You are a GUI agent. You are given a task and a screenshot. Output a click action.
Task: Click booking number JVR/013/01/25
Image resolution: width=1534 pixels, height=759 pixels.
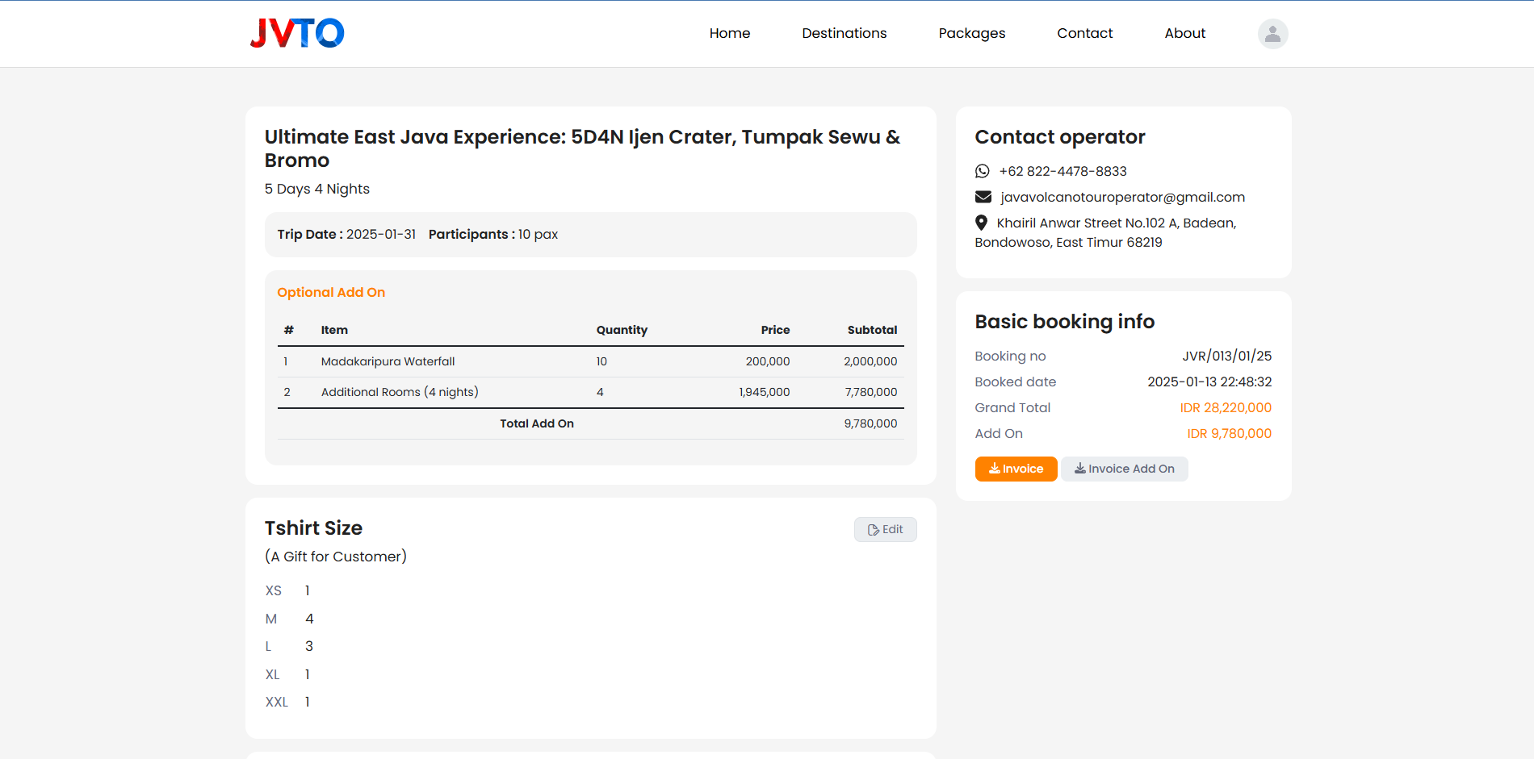coord(1226,356)
